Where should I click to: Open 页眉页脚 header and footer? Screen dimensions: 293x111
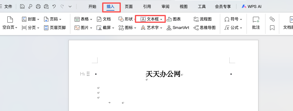(55, 28)
